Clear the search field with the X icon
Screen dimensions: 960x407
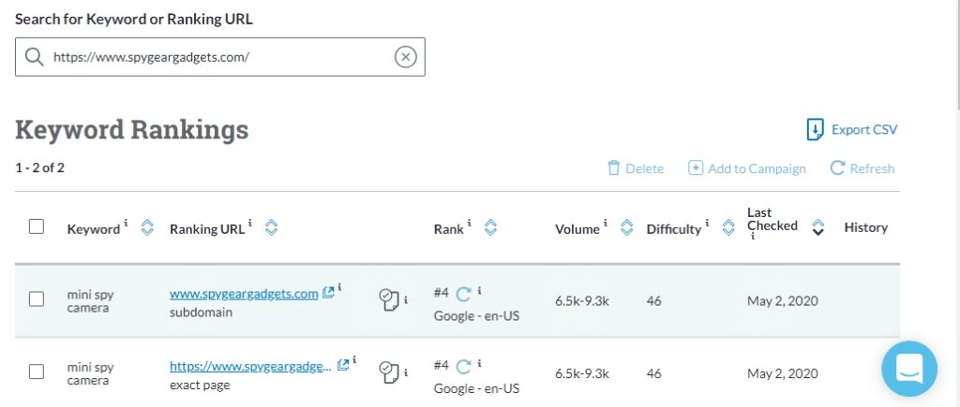point(405,57)
